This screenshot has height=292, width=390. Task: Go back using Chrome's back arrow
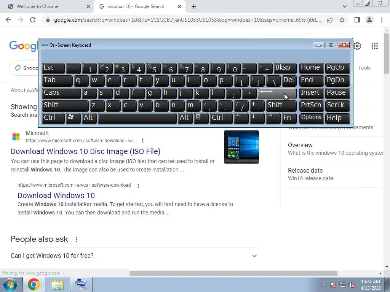[x=8, y=20]
